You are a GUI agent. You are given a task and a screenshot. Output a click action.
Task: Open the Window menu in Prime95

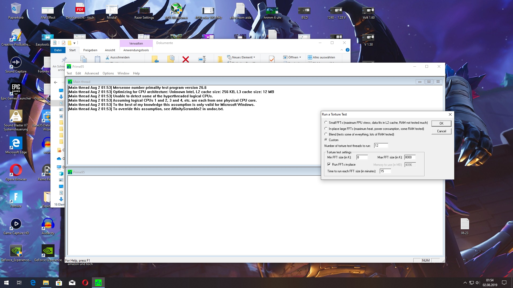tap(123, 73)
